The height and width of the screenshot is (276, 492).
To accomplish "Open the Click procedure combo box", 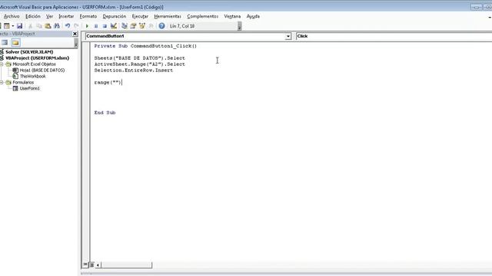I will tap(394, 36).
